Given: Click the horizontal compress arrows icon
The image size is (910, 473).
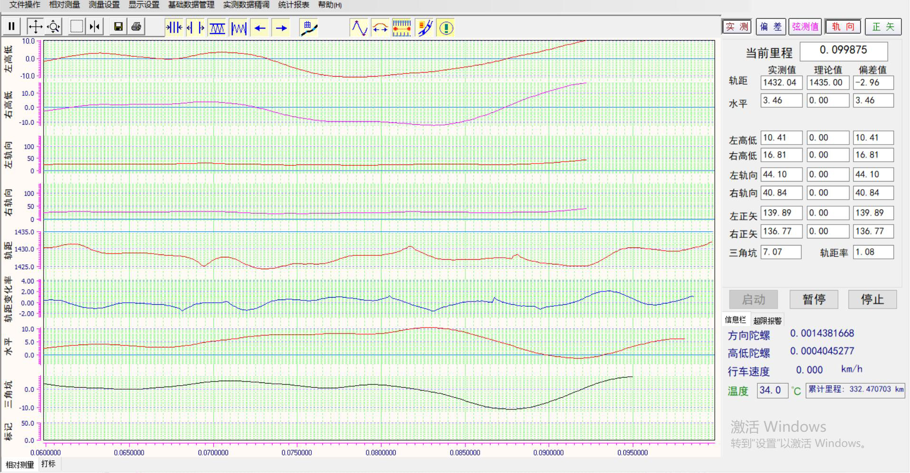Looking at the screenshot, I should [174, 27].
